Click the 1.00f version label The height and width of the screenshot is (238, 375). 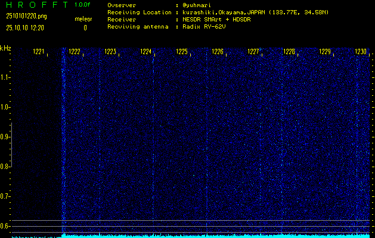point(83,5)
